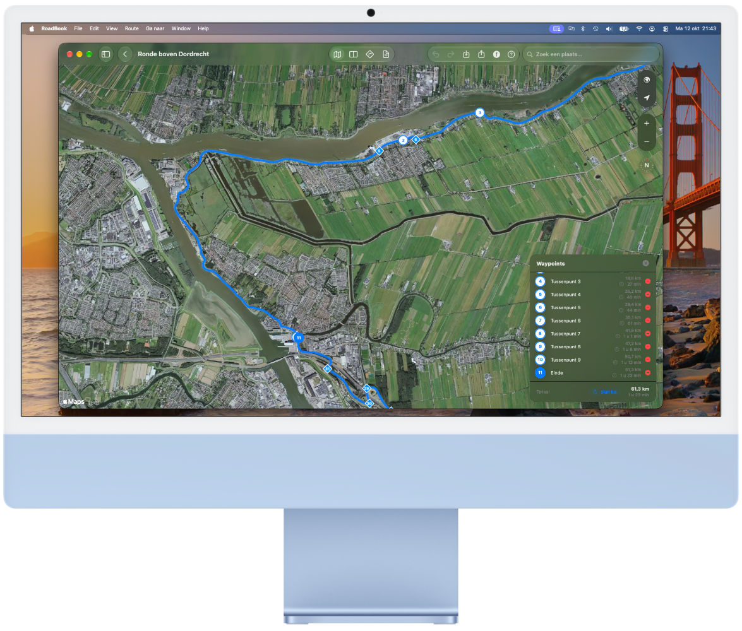Image resolution: width=742 pixels, height=631 pixels.
Task: Open the roadbook document icon
Action: coord(386,54)
